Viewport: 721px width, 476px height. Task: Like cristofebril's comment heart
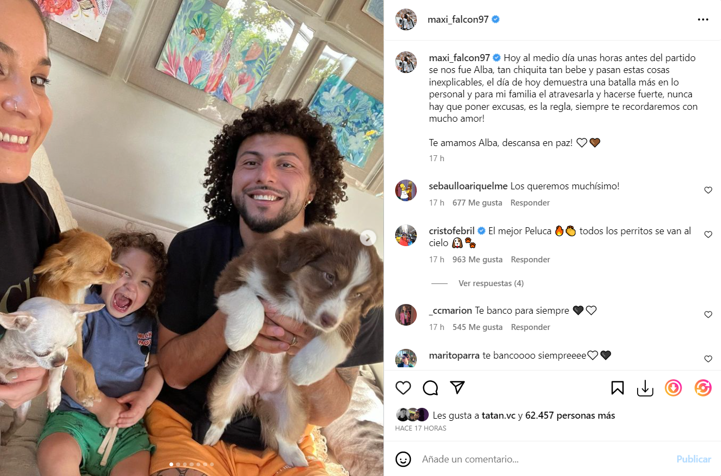click(x=708, y=235)
